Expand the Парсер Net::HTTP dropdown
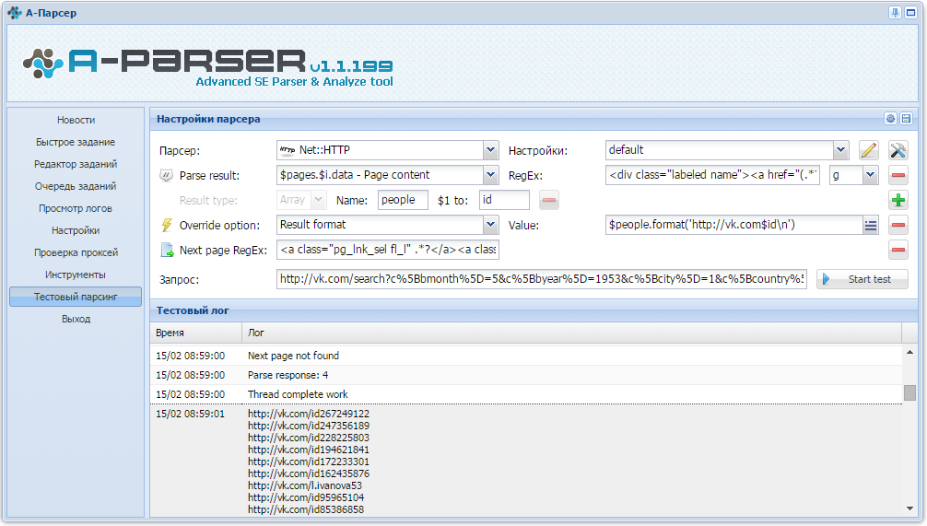 pos(490,150)
